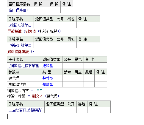
Task: Click the 编辑框1.内容 assignment line
Action: pyautogui.click(x=24, y=91)
